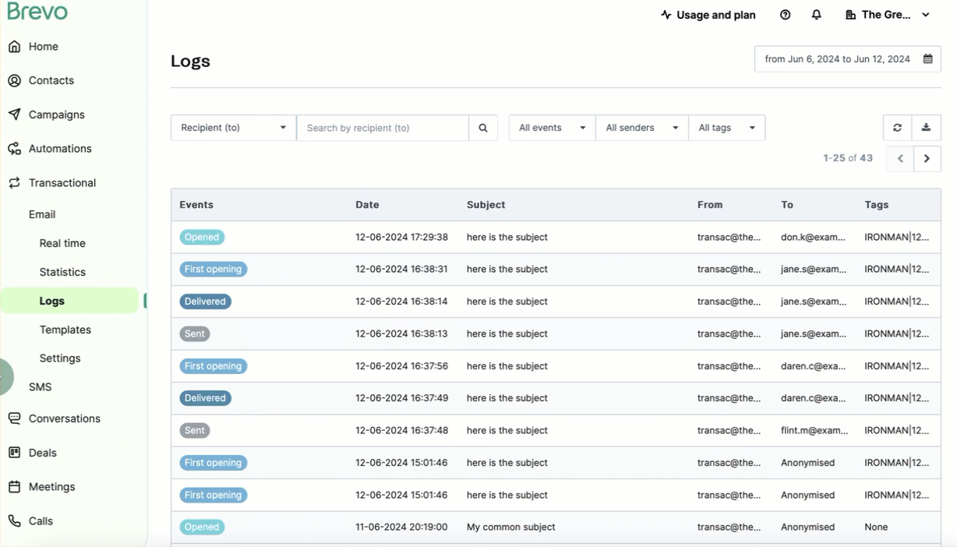Open the notifications bell

pos(816,15)
